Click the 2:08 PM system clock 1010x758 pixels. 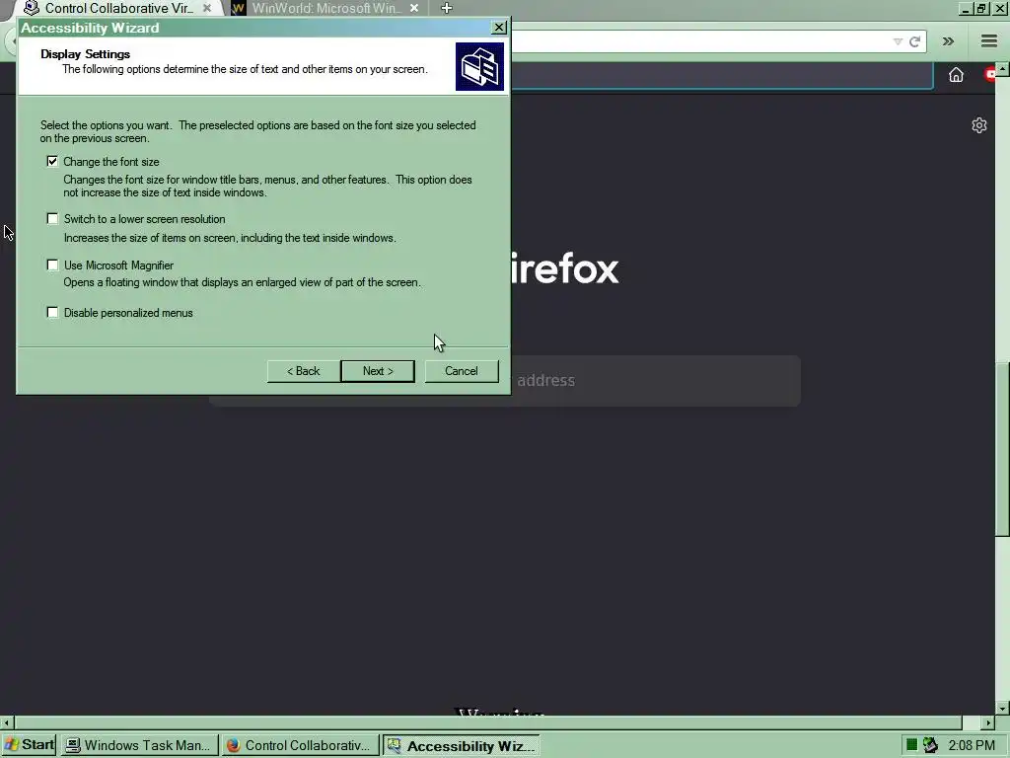pyautogui.click(x=972, y=746)
